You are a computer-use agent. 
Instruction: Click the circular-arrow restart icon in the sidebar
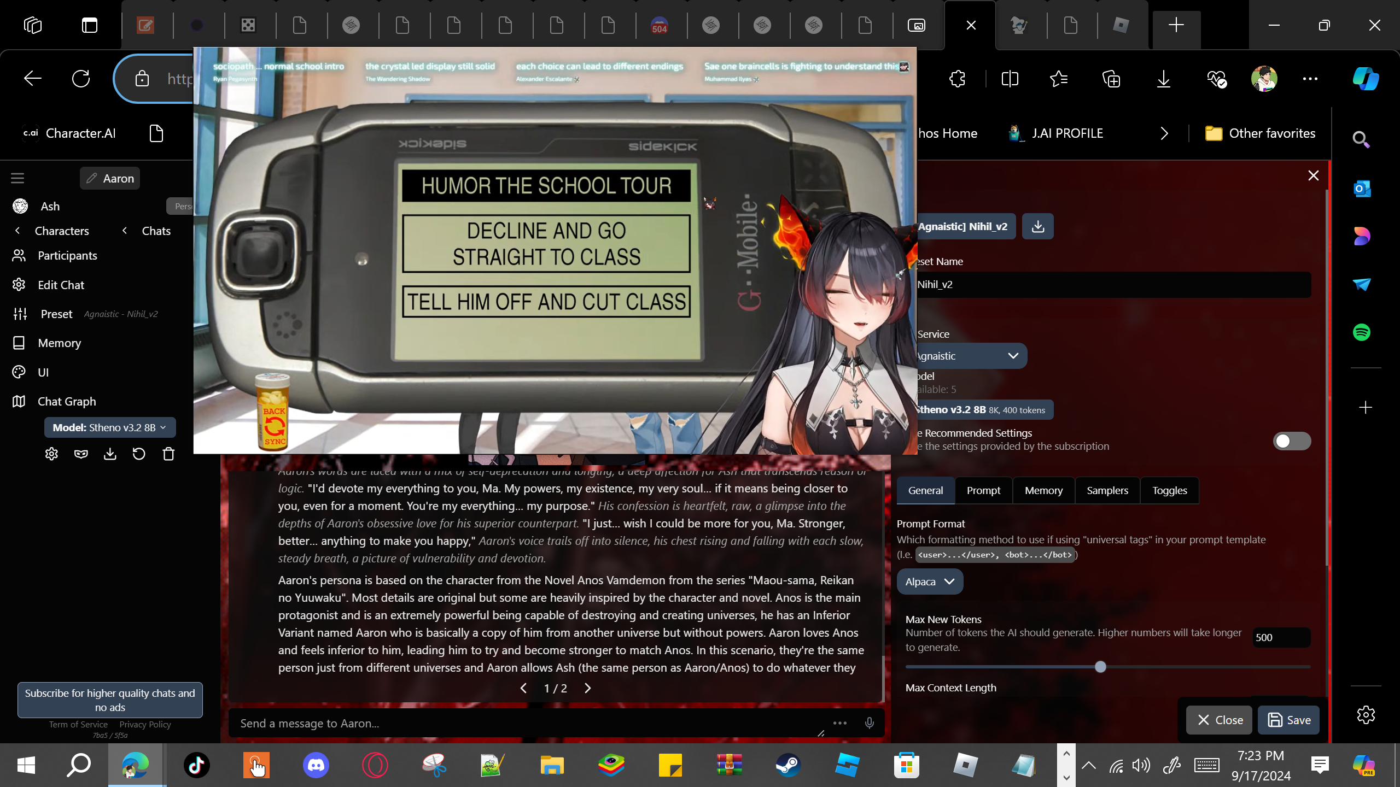coord(139,454)
